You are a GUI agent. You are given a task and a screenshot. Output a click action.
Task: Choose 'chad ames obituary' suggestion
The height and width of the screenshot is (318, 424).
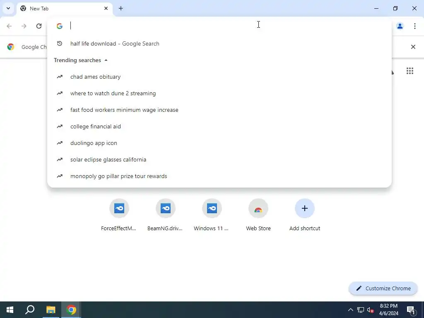pos(219,77)
